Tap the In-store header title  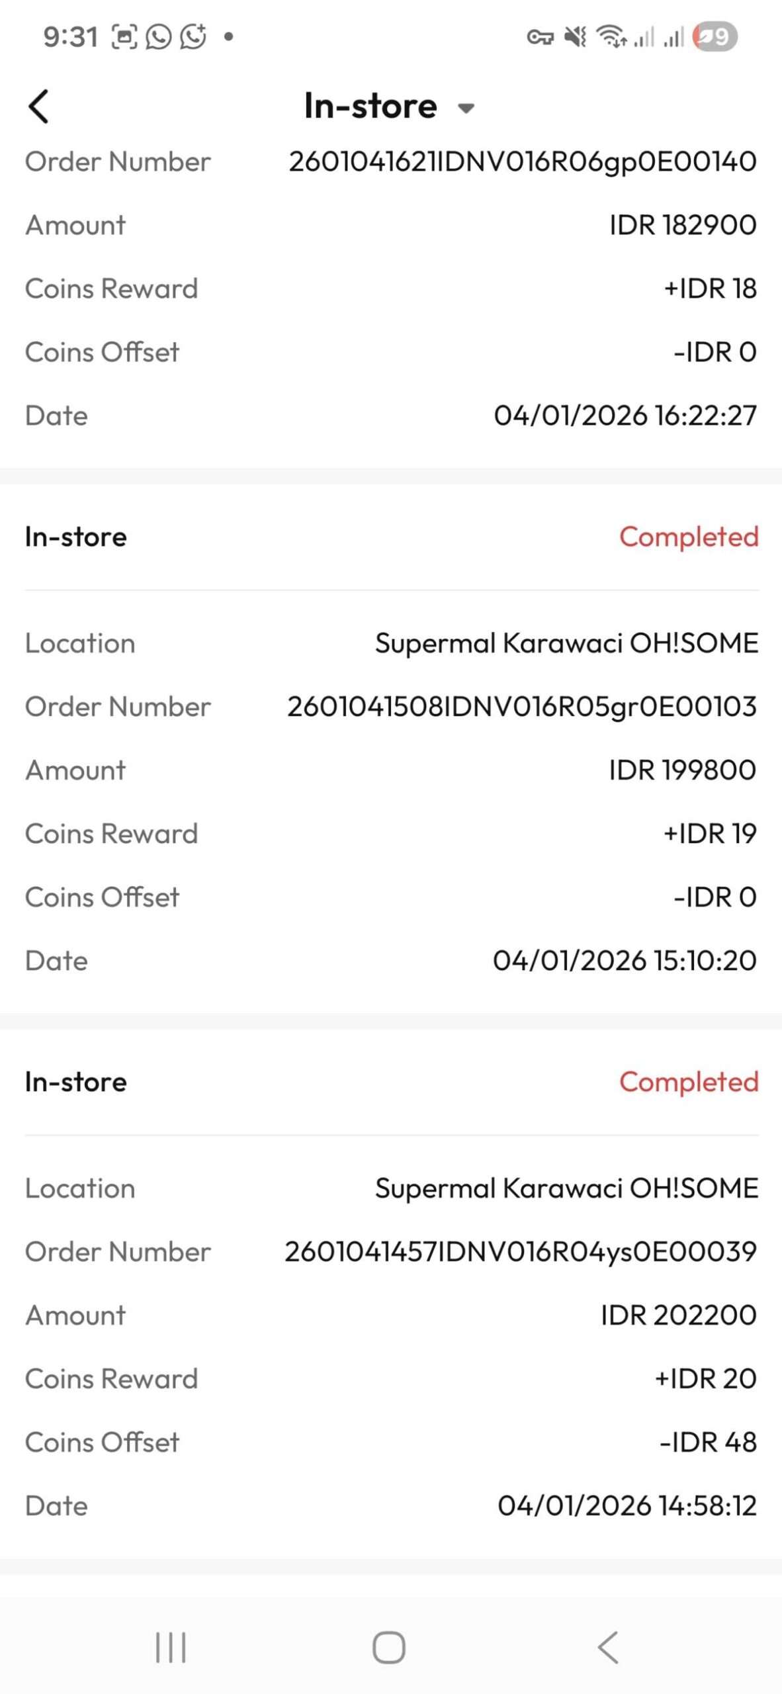pos(370,106)
